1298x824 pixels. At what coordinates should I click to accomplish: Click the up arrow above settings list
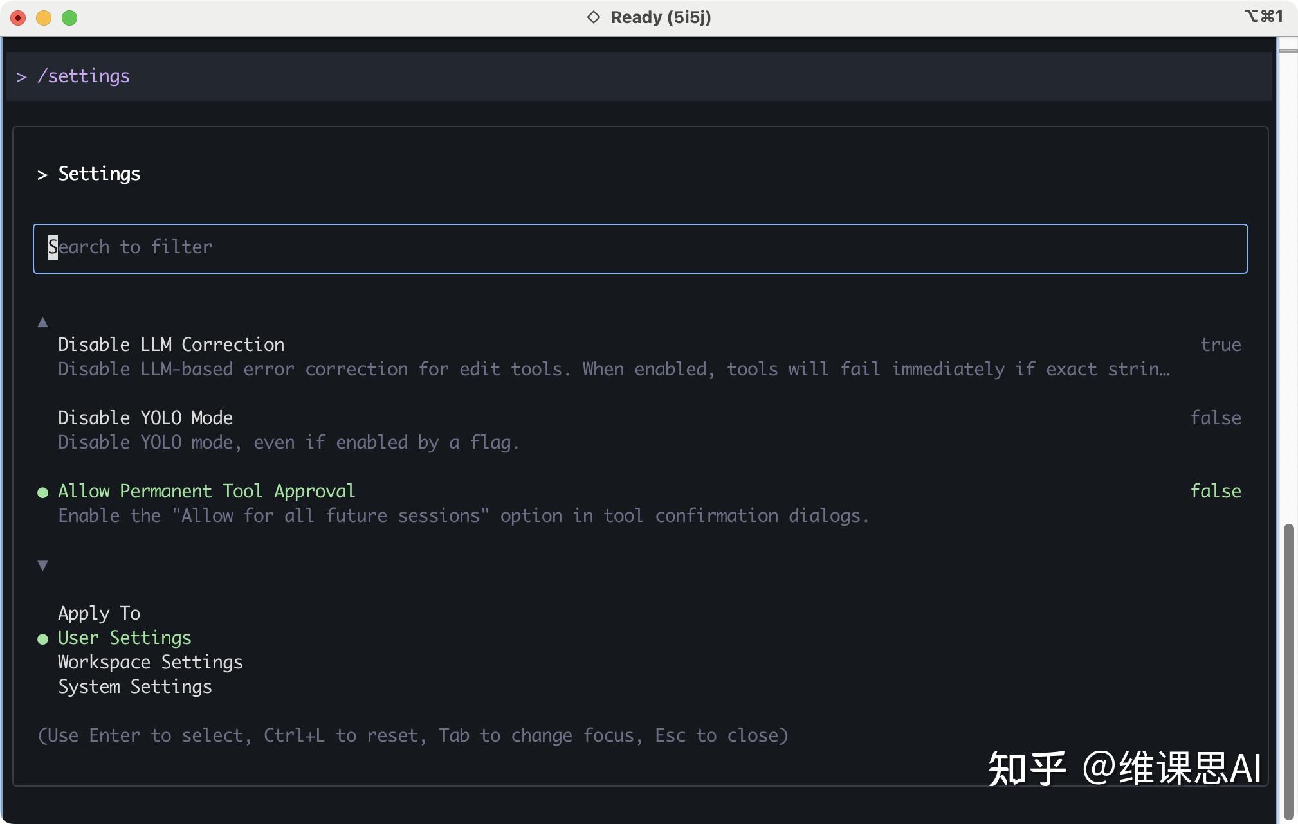click(x=42, y=322)
